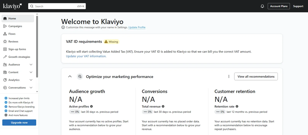Screen dimensions: 308x135
Task: Click Welcome to Klaviyo heading
Action: coord(92,21)
